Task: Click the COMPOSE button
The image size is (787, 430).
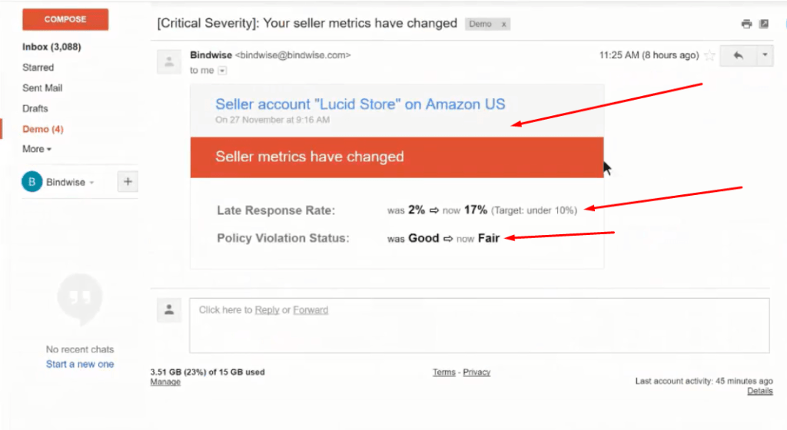Action: point(65,19)
